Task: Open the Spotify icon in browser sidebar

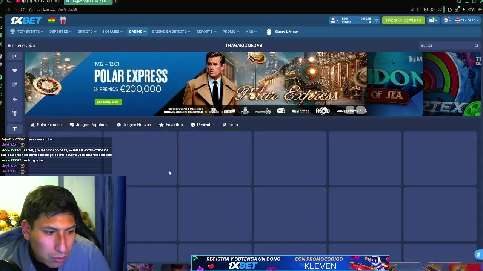Action: tap(1, 77)
